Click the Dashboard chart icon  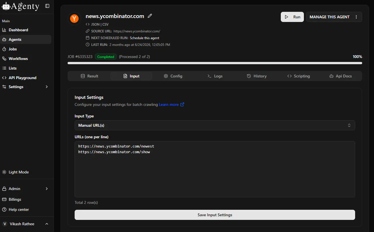point(4,30)
